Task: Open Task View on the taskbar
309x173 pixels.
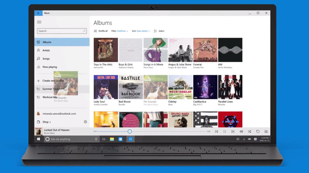Action: pos(104,139)
